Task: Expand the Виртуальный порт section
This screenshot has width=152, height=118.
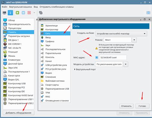Action: [x=85, y=70]
